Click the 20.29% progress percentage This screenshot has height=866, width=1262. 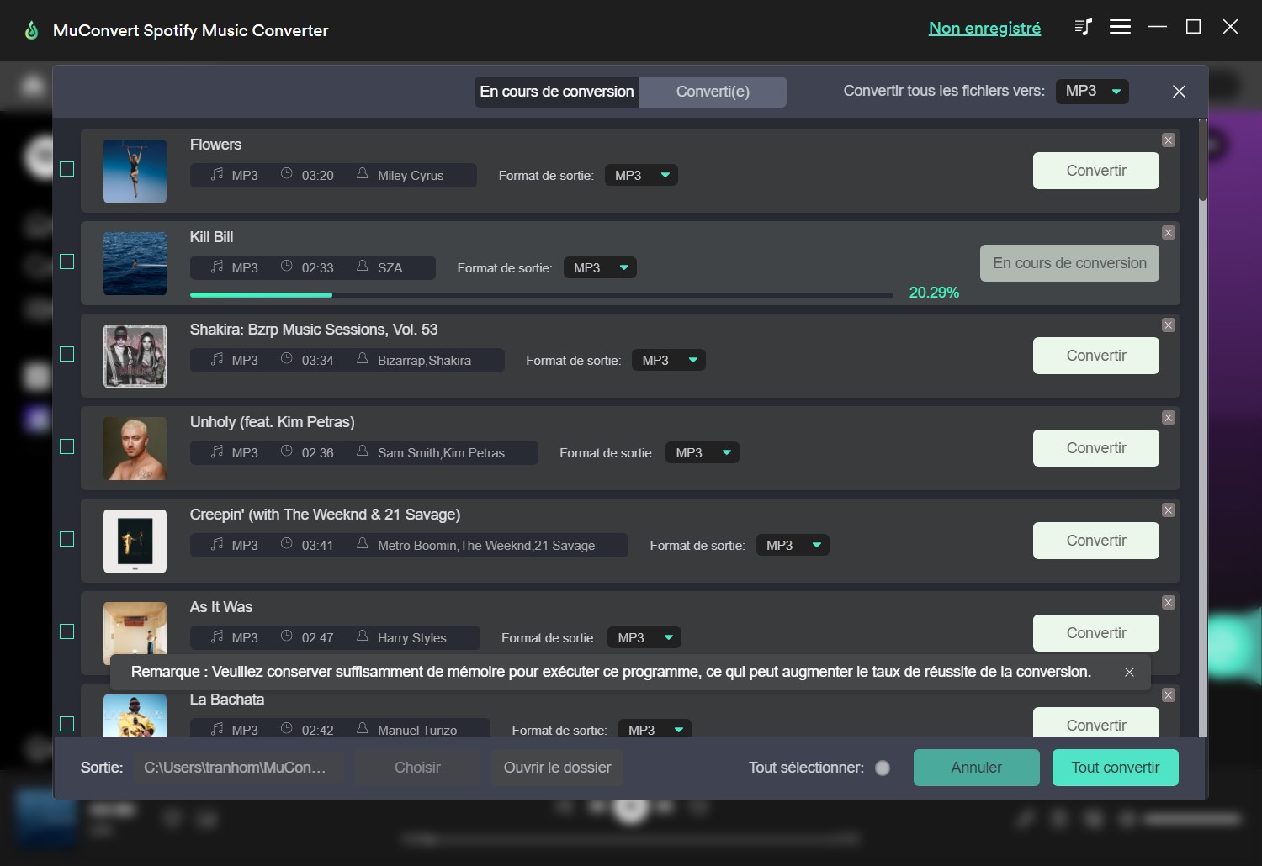[934, 293]
